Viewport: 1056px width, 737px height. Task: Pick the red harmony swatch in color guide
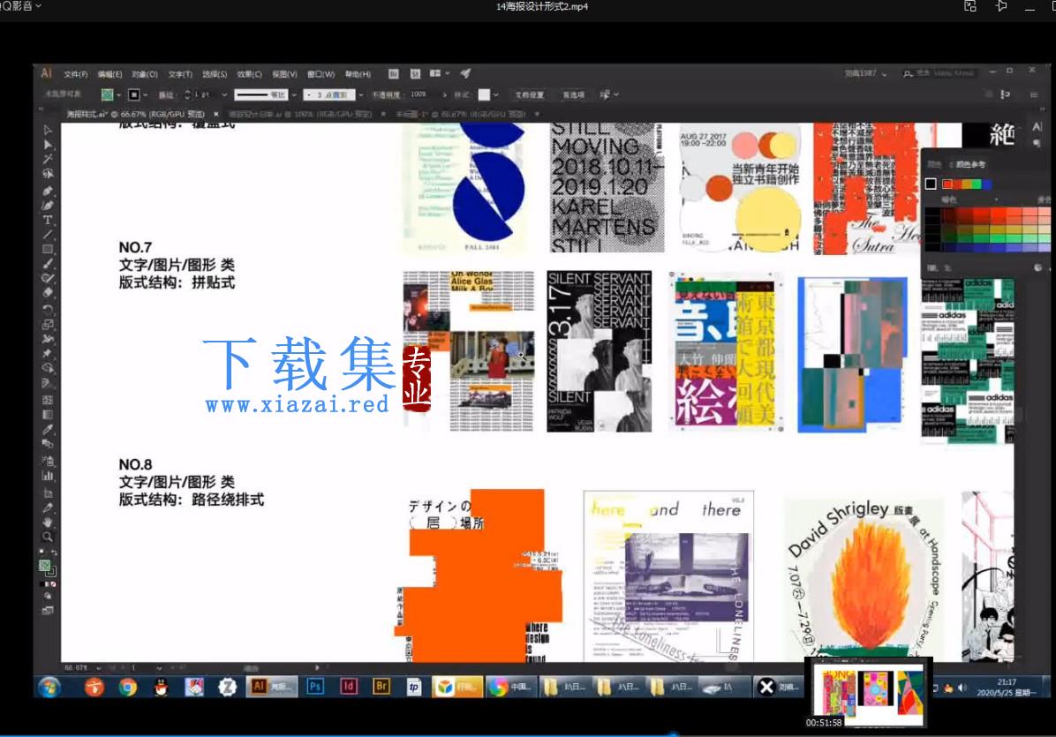(x=947, y=184)
